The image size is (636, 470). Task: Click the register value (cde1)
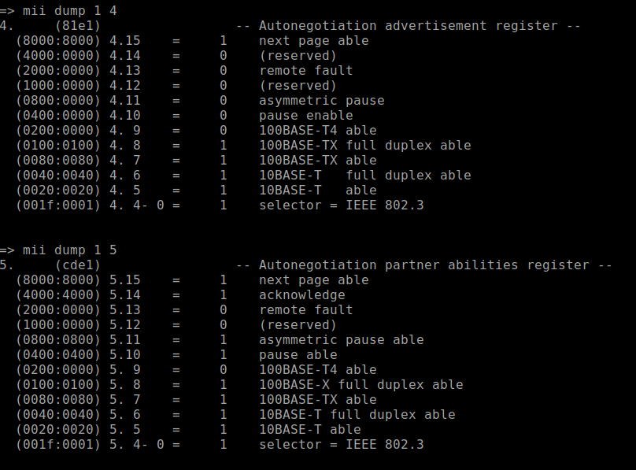77,265
